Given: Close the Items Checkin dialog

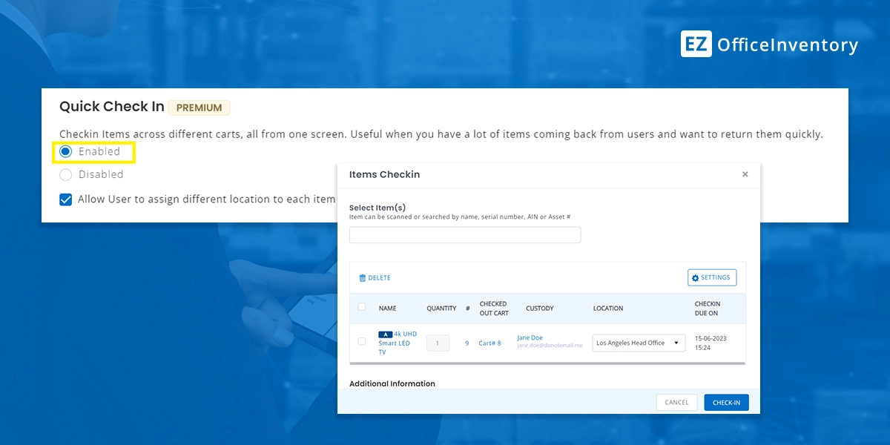Looking at the screenshot, I should [x=745, y=174].
